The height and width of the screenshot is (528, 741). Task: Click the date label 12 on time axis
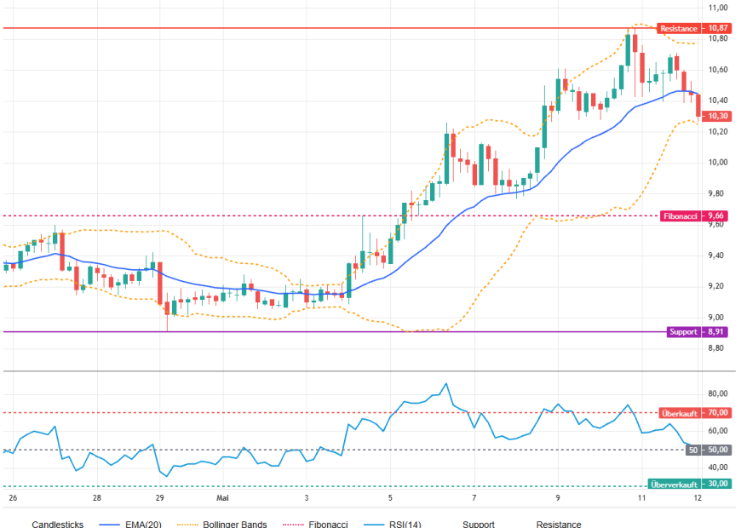click(698, 497)
